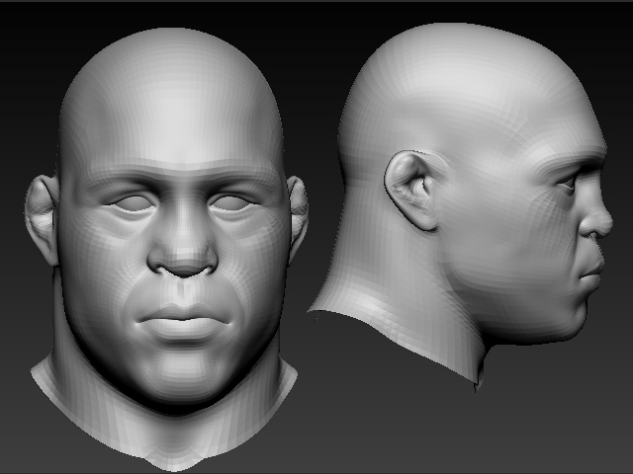Click the front-facing sculpted head model
This screenshot has height=474, width=633.
(x=166, y=249)
